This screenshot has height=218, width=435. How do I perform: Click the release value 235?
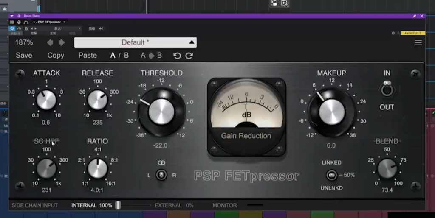tap(98, 123)
